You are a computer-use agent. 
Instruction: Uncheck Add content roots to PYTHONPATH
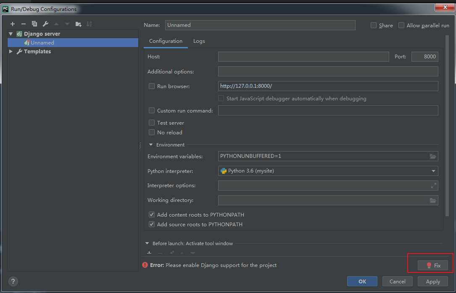coord(152,215)
